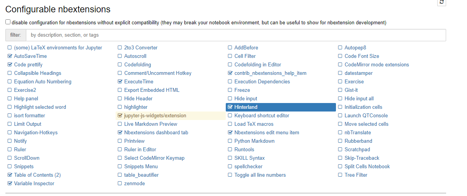Screen dimensions: 467x196
Task: Disable the Nbextensions dashboard tab checkbox
Action: pos(120,132)
